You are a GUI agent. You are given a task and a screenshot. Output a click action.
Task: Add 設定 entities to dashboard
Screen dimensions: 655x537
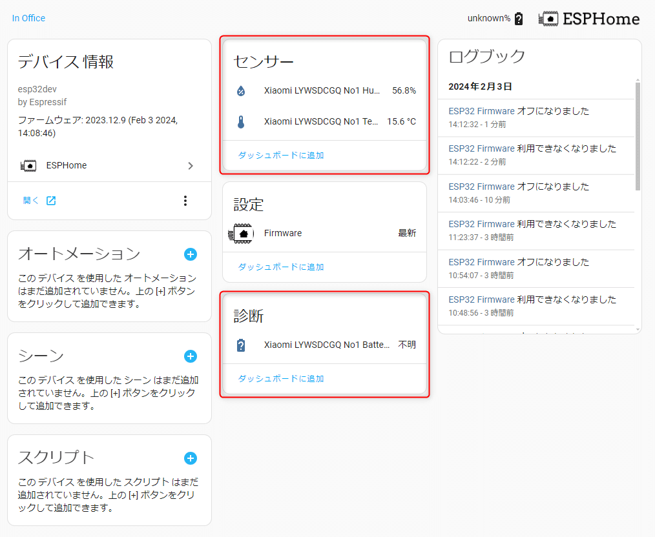[281, 267]
